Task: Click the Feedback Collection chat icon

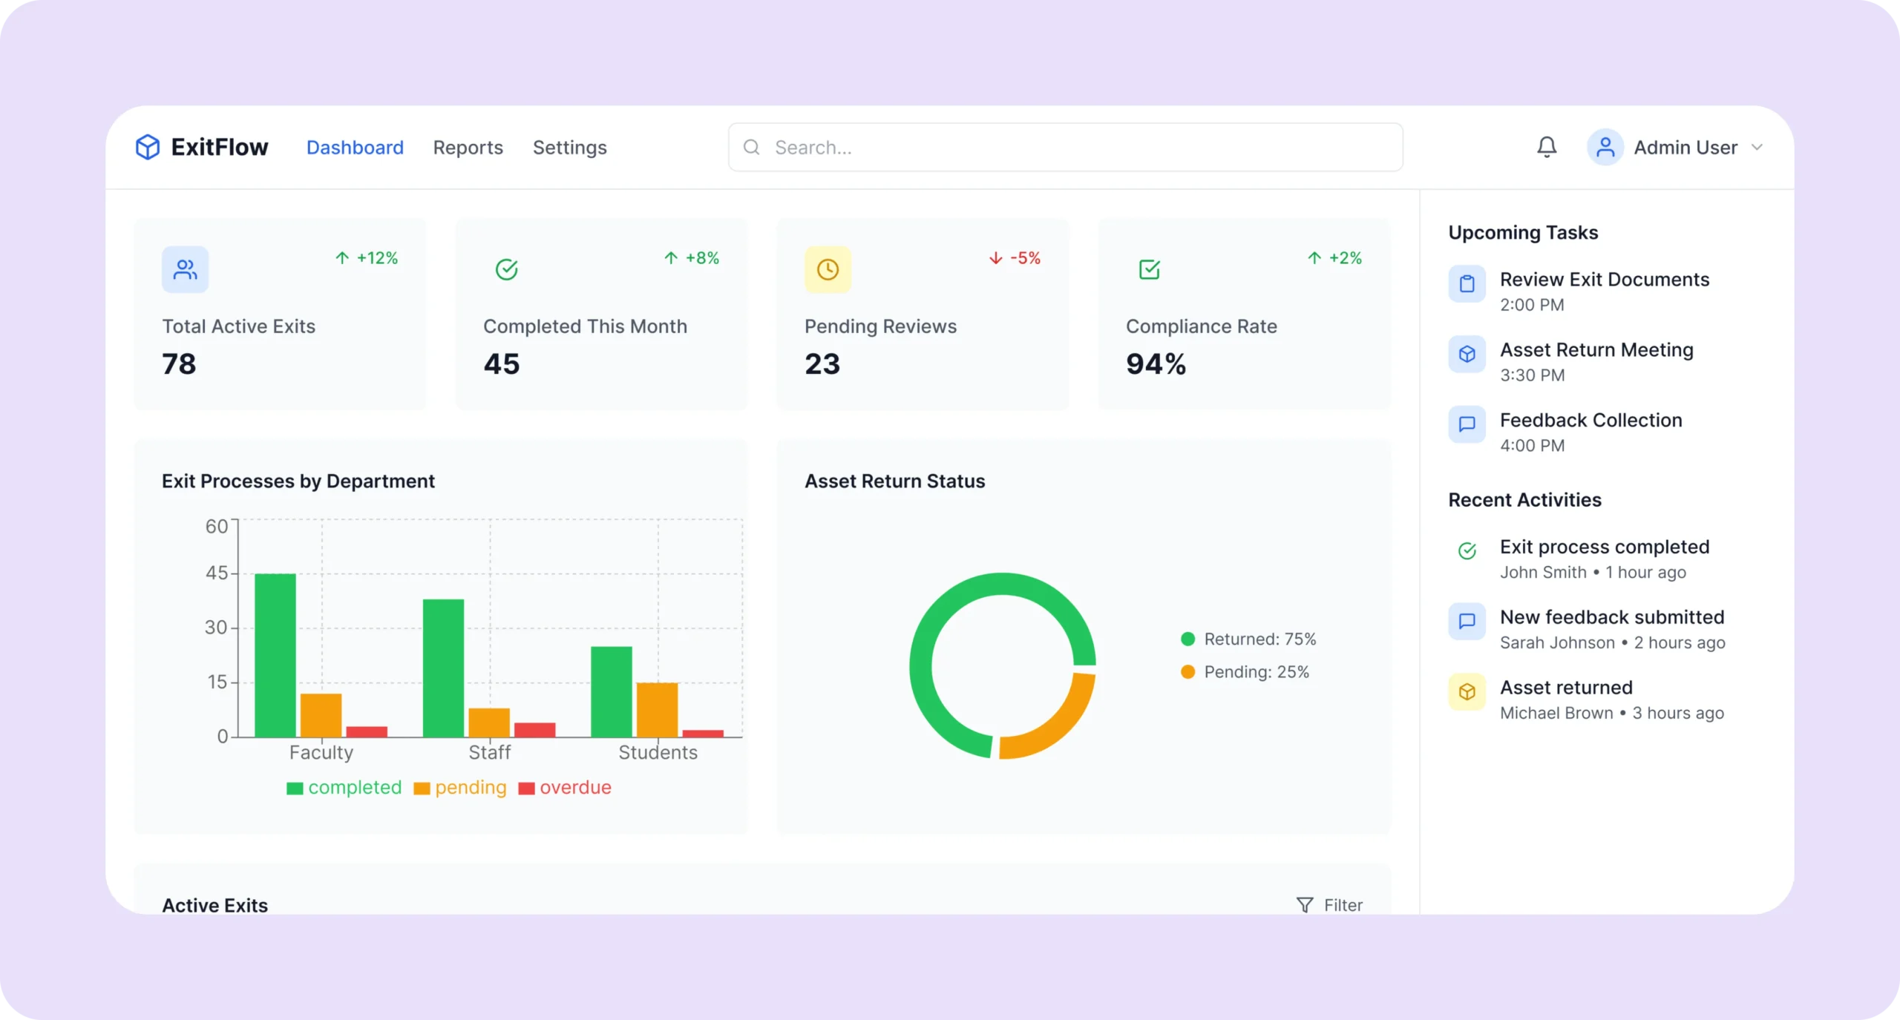Action: pyautogui.click(x=1467, y=424)
